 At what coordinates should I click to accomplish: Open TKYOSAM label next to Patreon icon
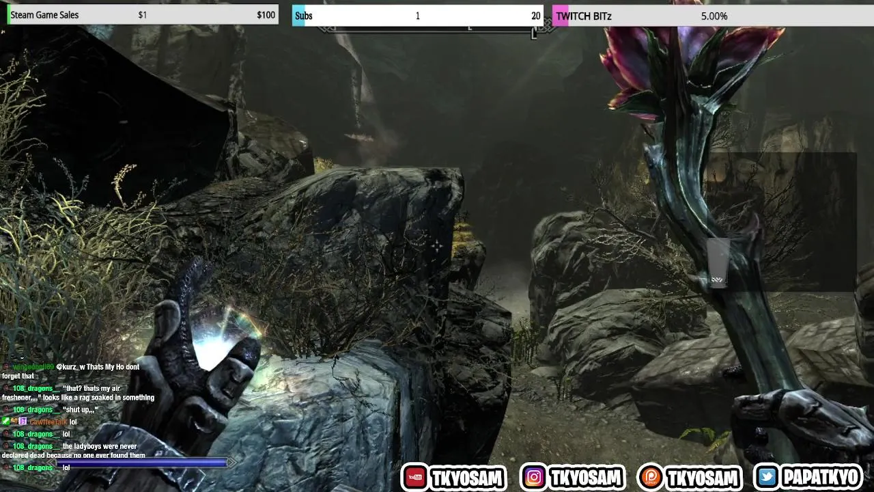coord(702,478)
